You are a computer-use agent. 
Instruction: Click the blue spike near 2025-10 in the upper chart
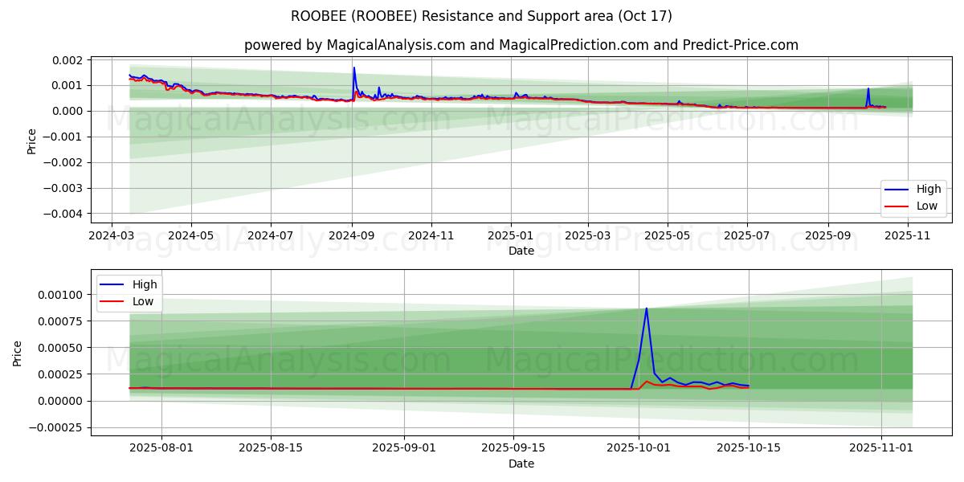click(868, 89)
